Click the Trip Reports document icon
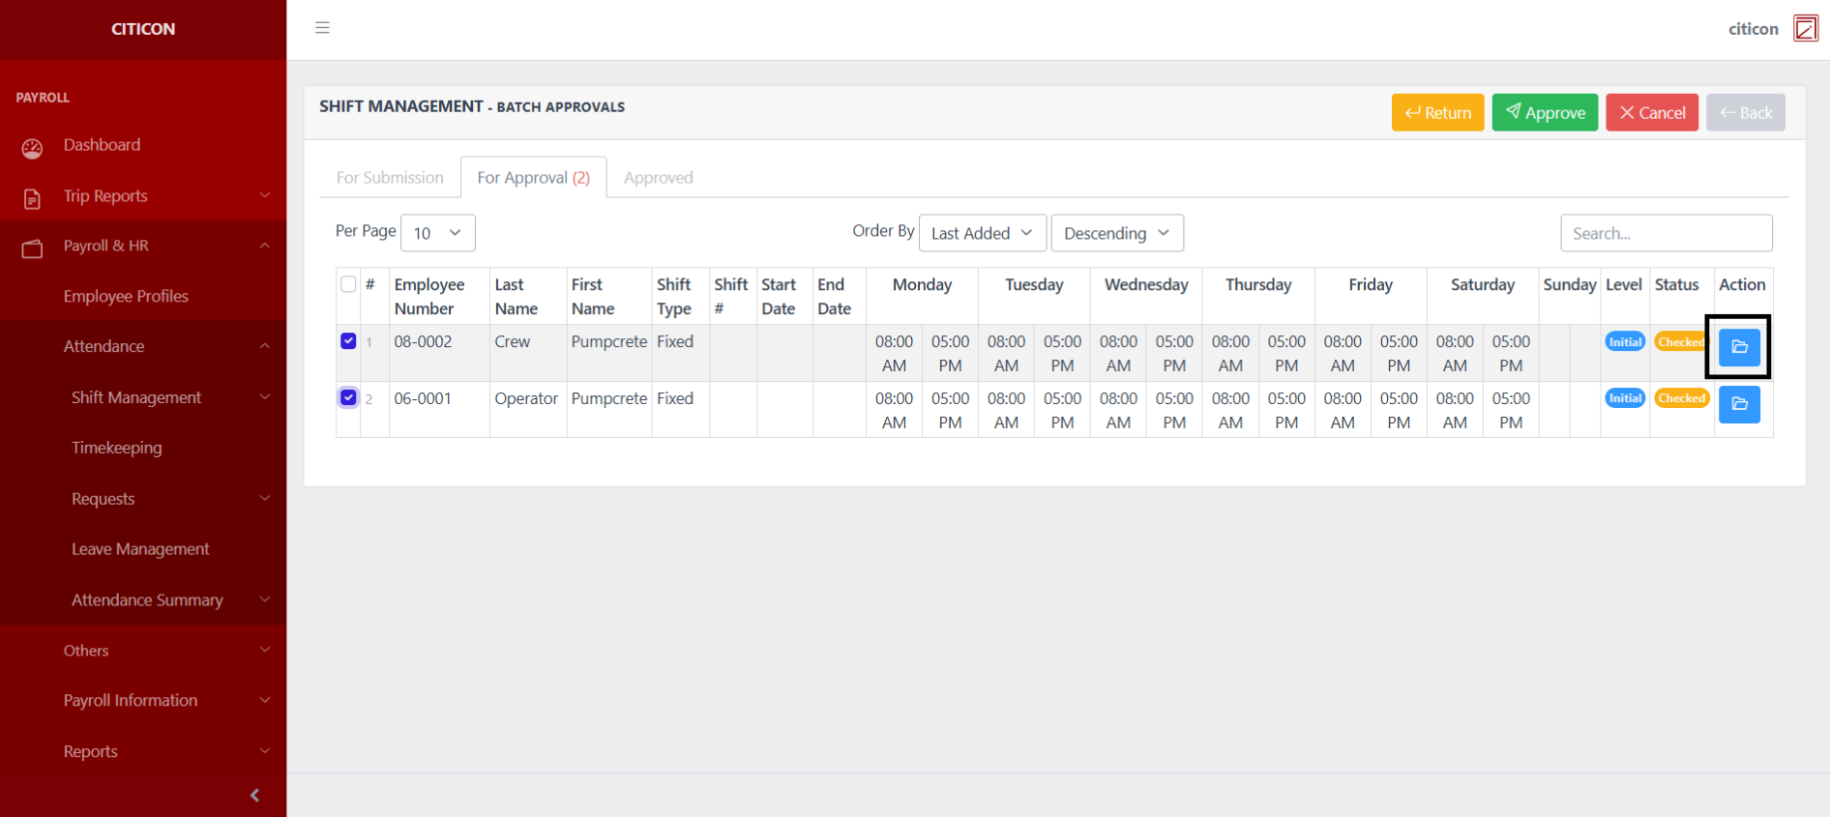Screen dimensions: 1830x817 click(x=32, y=198)
